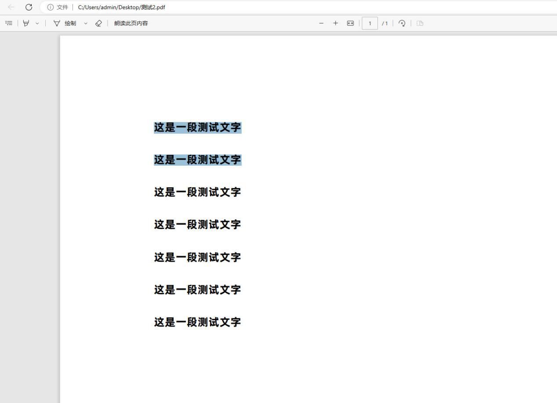Open the table of contents sidebar icon
This screenshot has width=557, height=403.
pos(9,23)
